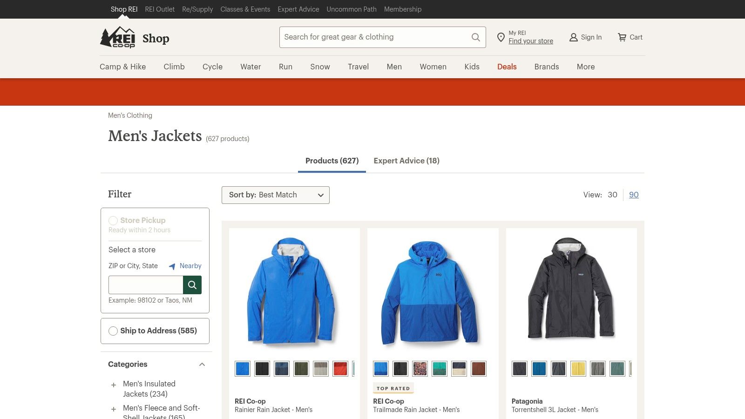Open Trailmade Rain Jacket - Men's product title
The height and width of the screenshot is (419, 745).
(x=416, y=410)
